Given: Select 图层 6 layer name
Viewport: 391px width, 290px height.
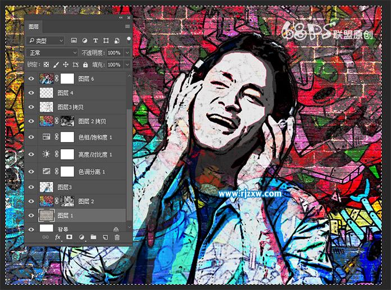Looking at the screenshot, I should [86, 79].
